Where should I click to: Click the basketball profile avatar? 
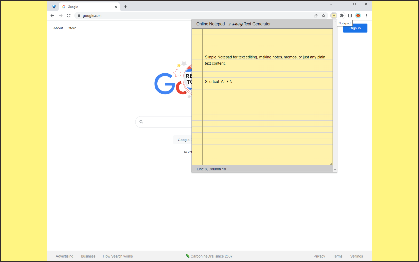tap(358, 15)
